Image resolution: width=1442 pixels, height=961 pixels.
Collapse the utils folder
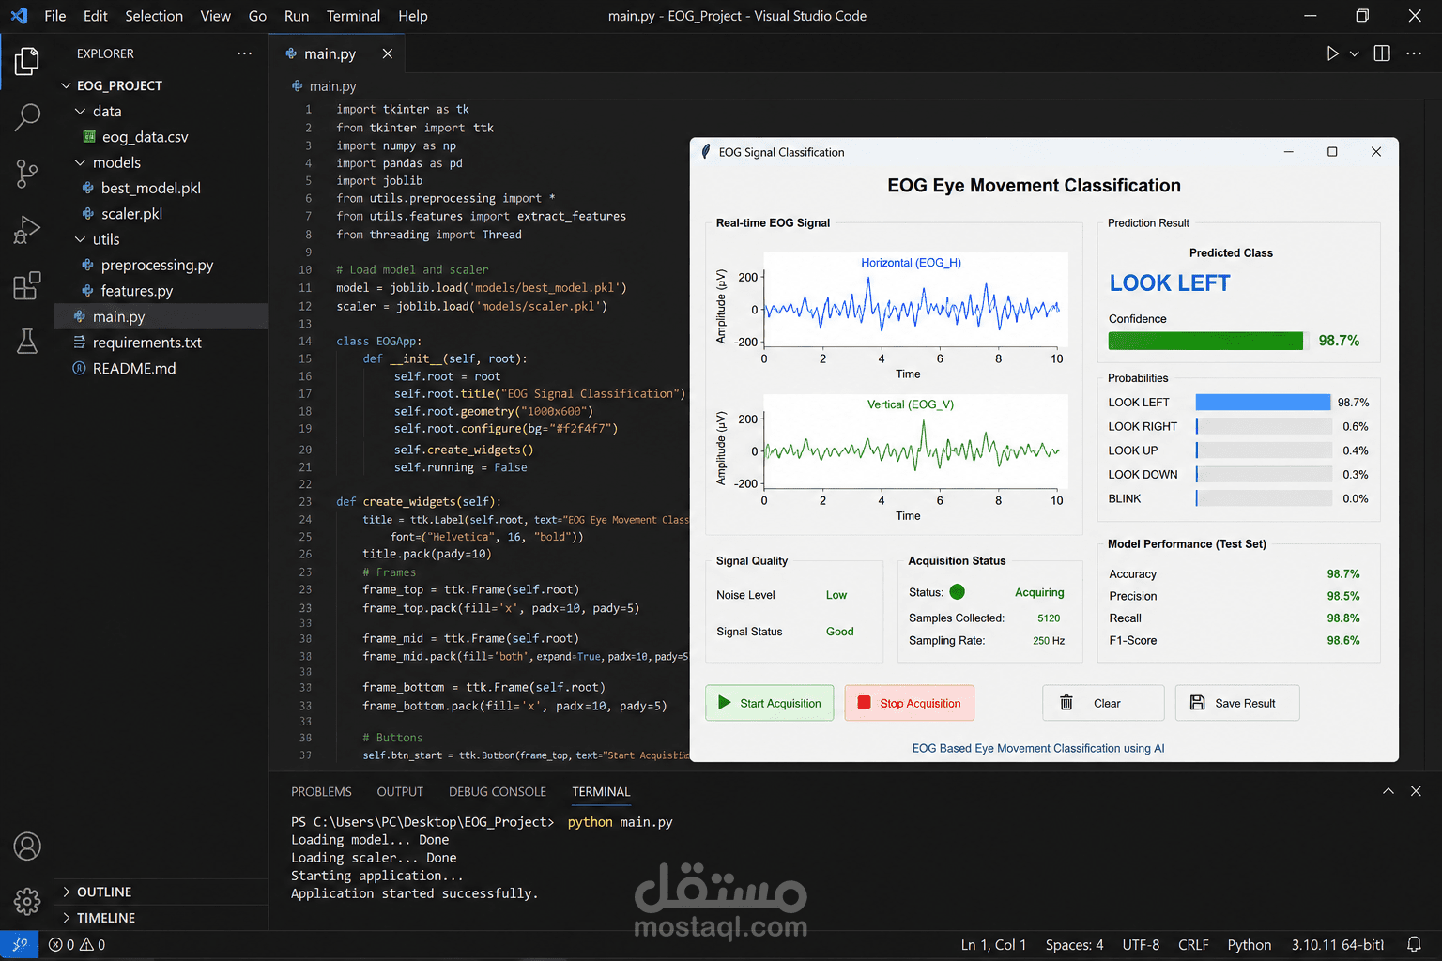click(80, 239)
